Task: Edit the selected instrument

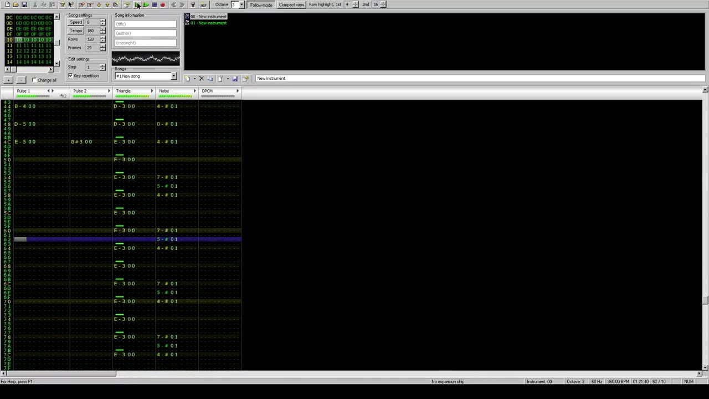Action: 245,79
